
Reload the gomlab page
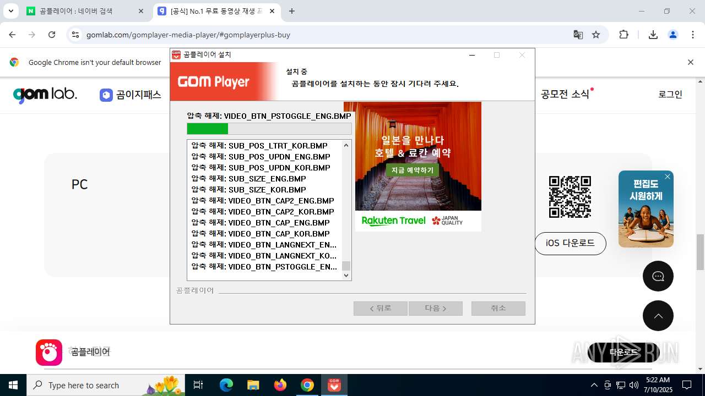point(52,35)
